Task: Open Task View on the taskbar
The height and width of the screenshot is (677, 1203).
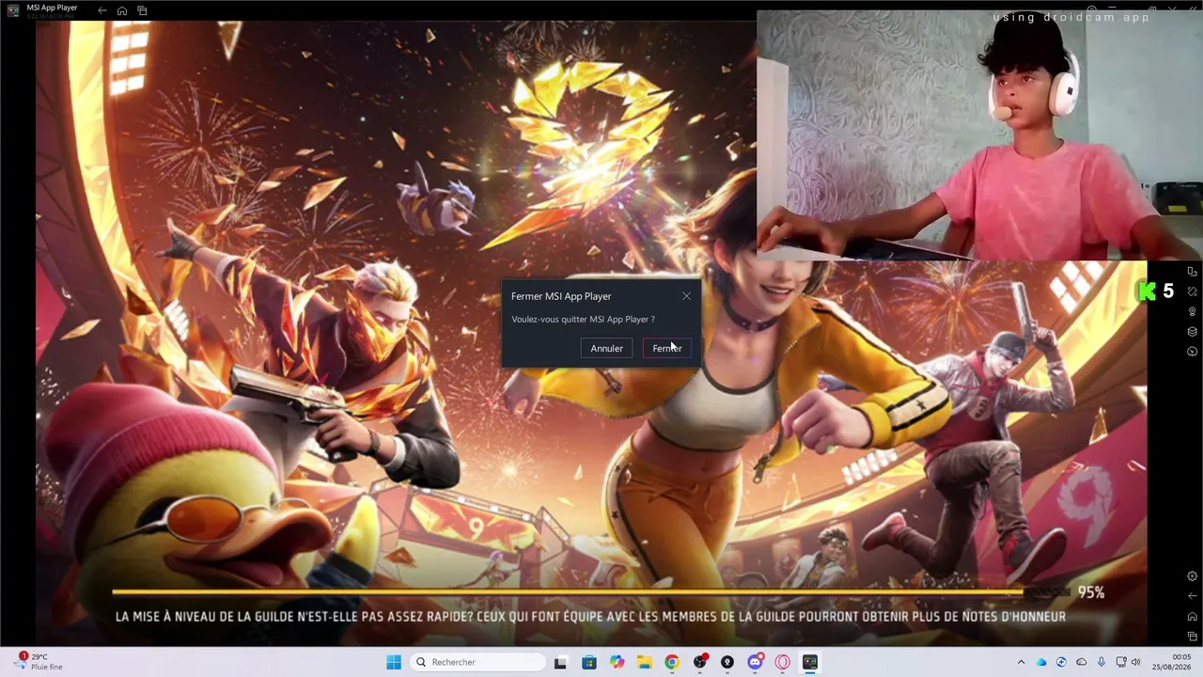Action: [x=560, y=662]
